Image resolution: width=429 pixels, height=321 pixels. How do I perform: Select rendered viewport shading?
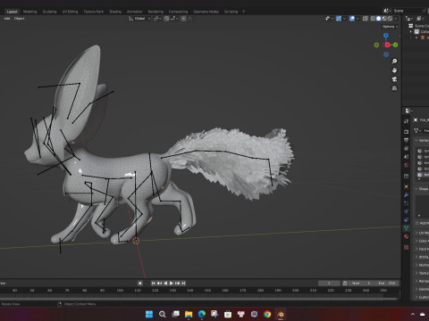390,19
